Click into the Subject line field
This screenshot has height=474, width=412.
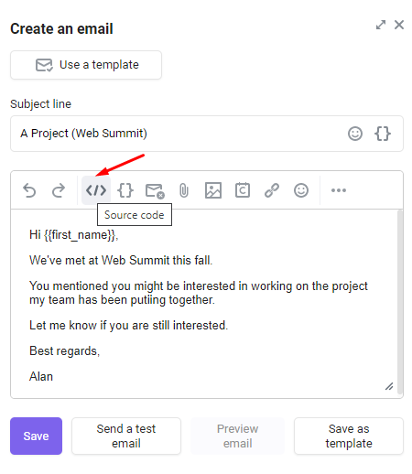207,134
